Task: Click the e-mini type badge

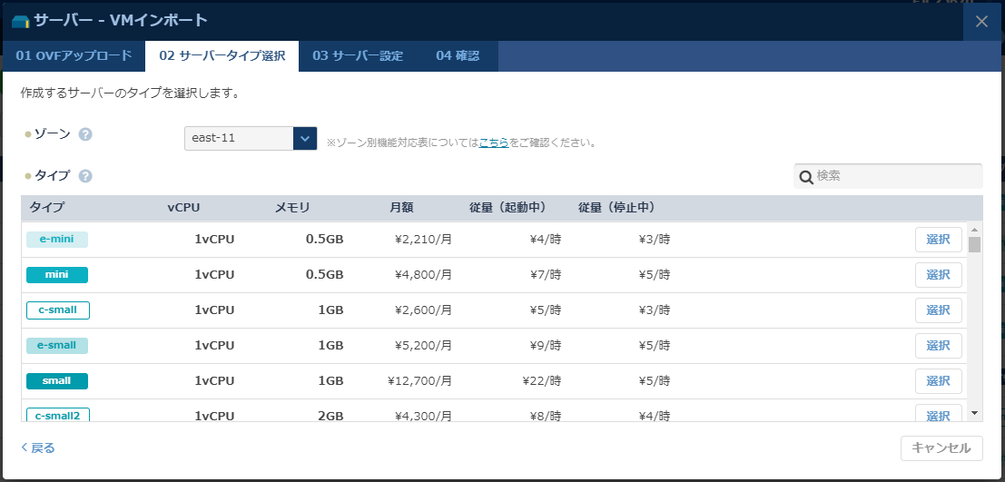Action: pos(57,240)
